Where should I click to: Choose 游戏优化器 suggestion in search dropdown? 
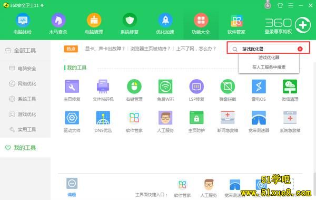click(x=269, y=58)
